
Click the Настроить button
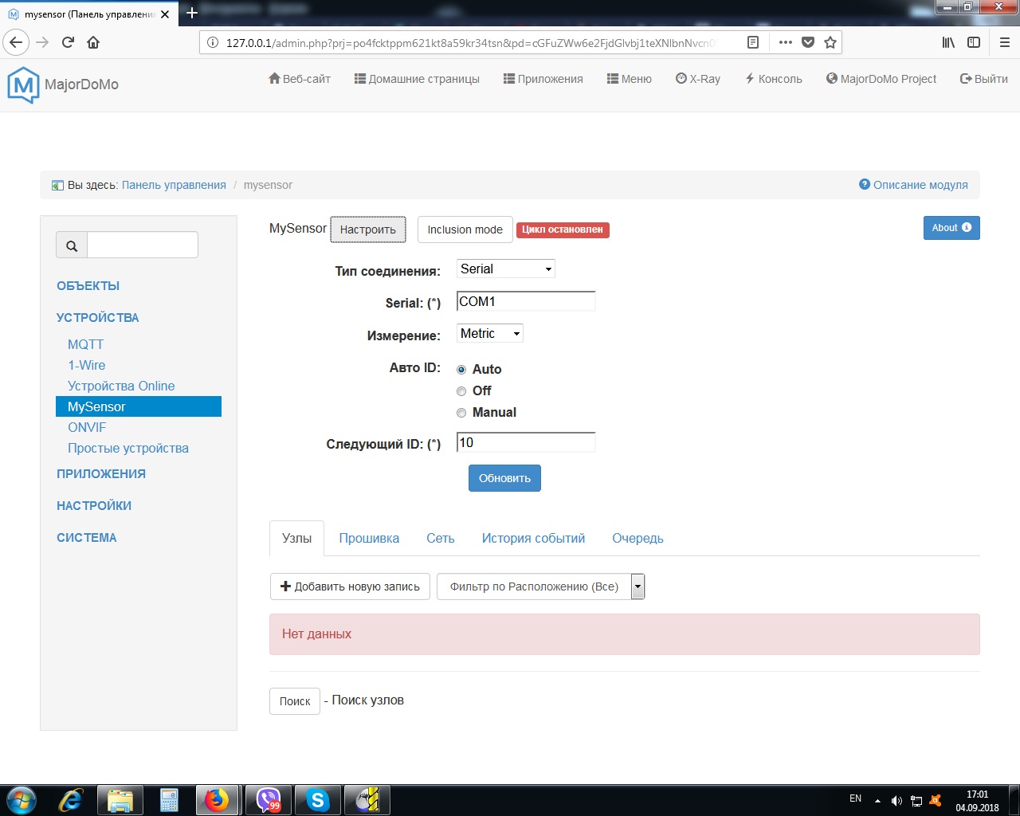(x=368, y=229)
